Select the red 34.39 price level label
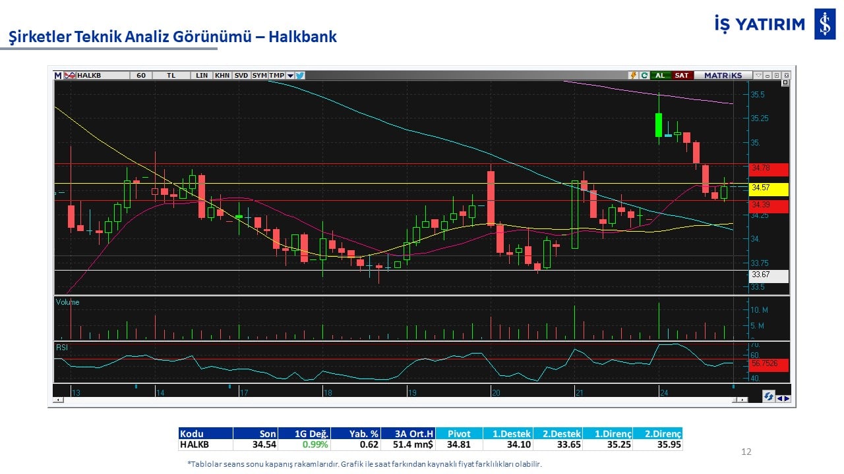 [769, 207]
